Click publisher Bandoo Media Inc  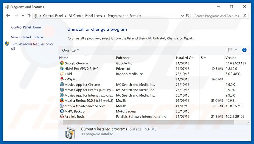coord(130,74)
